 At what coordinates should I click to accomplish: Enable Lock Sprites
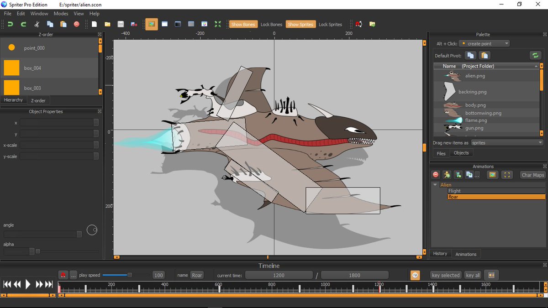(330, 24)
